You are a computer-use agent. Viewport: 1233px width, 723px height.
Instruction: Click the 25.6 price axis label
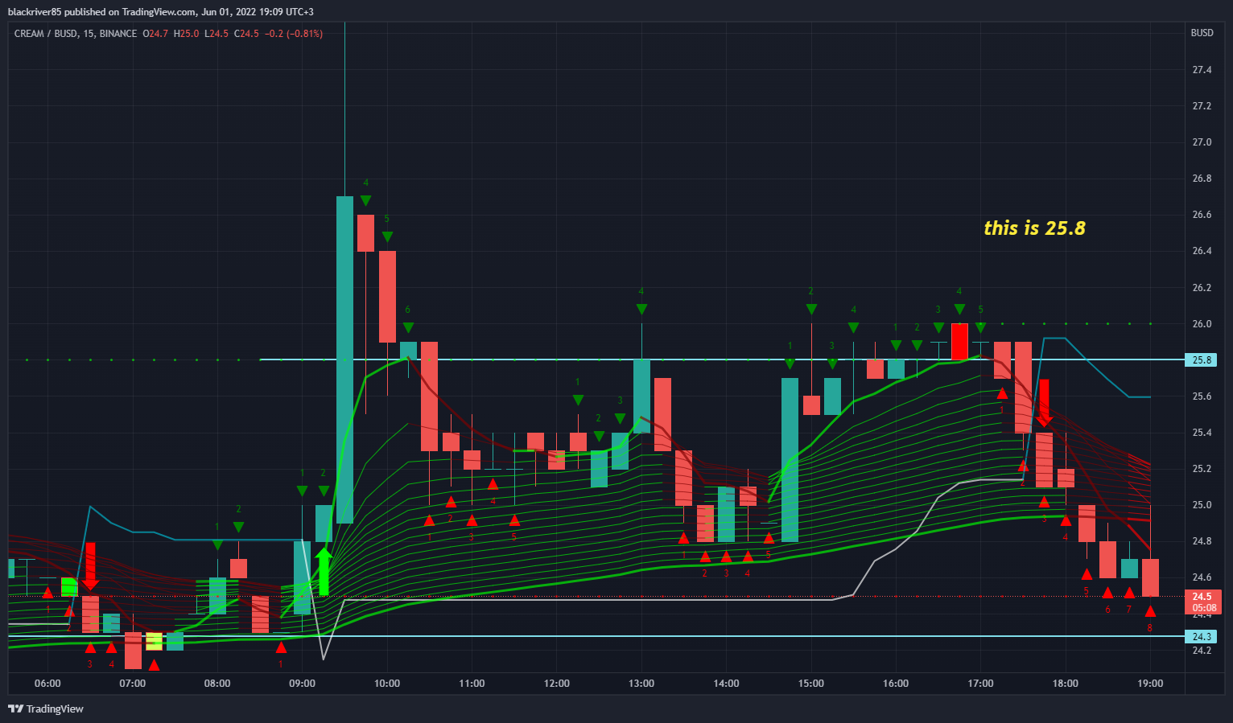(x=1202, y=396)
